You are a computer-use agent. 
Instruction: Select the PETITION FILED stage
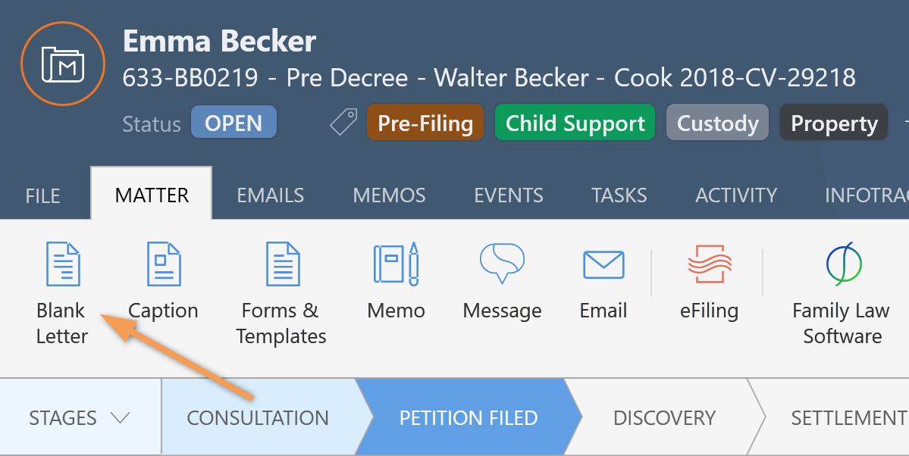coord(469,418)
